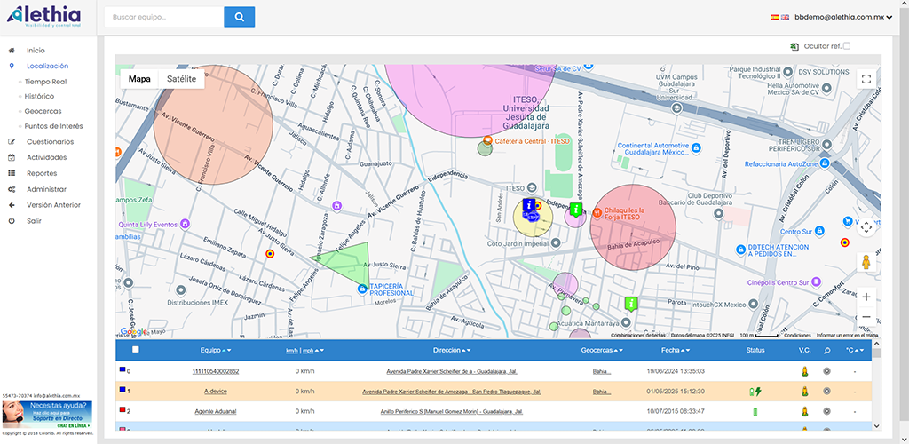
Task: Log out with Salir
Action: (x=34, y=221)
